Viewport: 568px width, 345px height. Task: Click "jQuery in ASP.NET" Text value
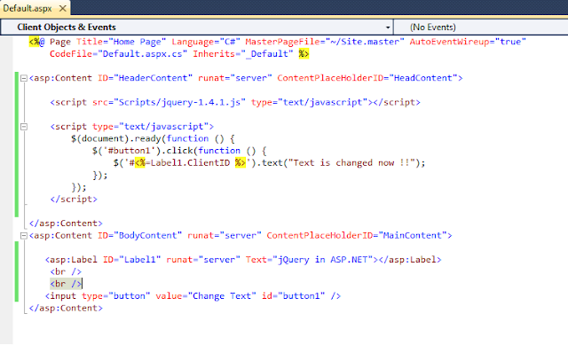(x=322, y=260)
